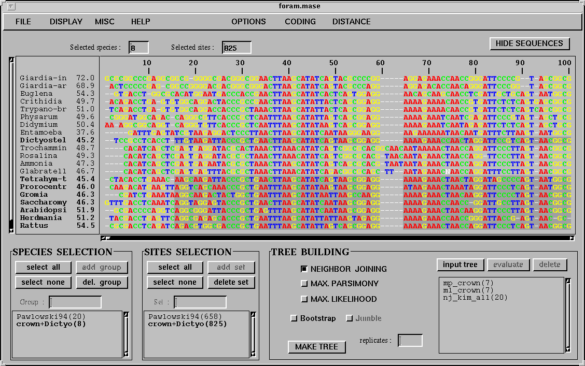This screenshot has width=585, height=366.
Task: Click up arrow of tree list scrollbar
Action: tap(568, 281)
